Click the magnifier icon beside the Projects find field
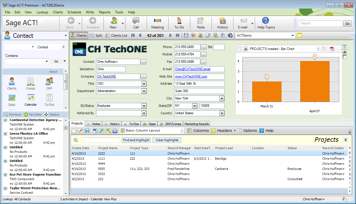This screenshot has height=204, width=356. pyautogui.click(x=76, y=140)
